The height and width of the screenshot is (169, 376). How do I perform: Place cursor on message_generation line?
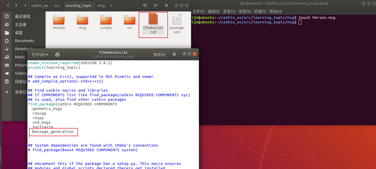coord(53,132)
